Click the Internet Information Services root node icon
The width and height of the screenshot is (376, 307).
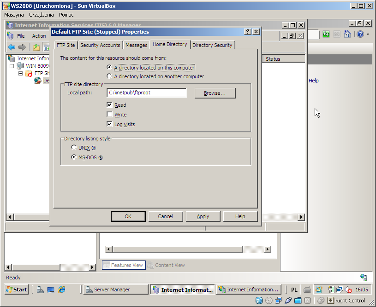click(x=11, y=58)
